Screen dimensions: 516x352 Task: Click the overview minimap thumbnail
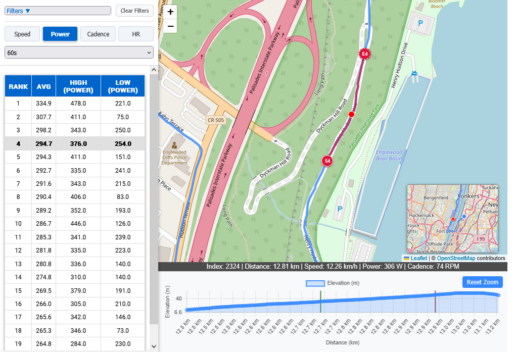click(452, 218)
